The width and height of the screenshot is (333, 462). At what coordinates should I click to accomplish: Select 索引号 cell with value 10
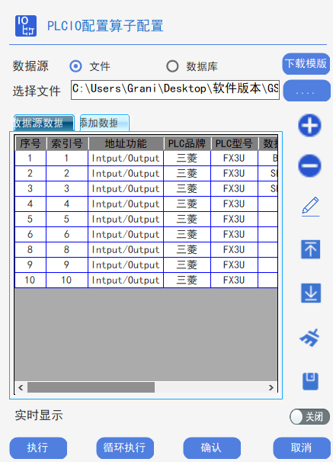pyautogui.click(x=67, y=281)
